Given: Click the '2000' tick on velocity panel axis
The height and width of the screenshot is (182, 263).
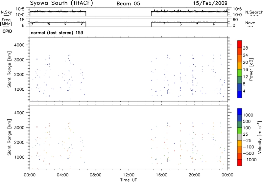Looking at the screenshot, I should pos(19,142).
